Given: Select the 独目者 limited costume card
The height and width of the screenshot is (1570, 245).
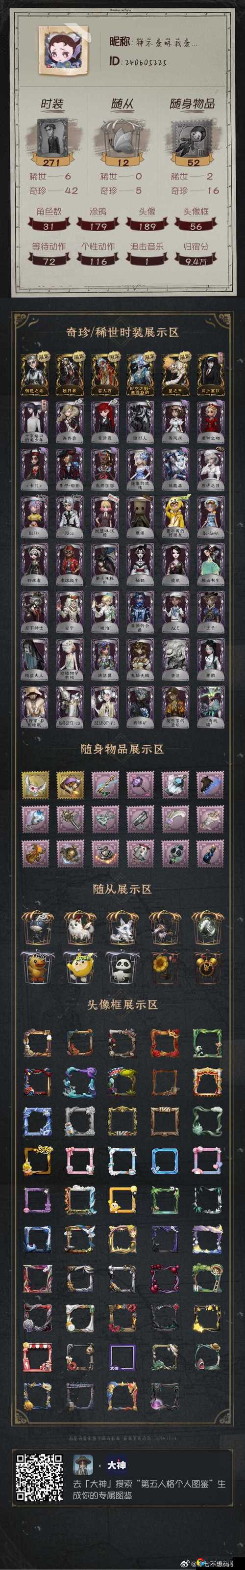Looking at the screenshot, I should (69, 375).
